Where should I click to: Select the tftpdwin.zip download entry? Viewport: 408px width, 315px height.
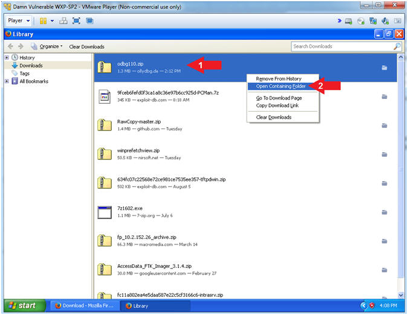(245, 183)
